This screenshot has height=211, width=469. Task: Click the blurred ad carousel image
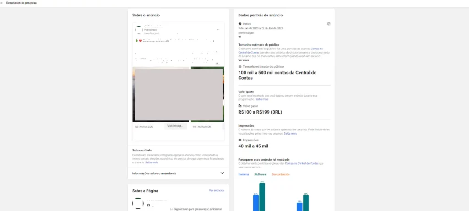click(178, 94)
